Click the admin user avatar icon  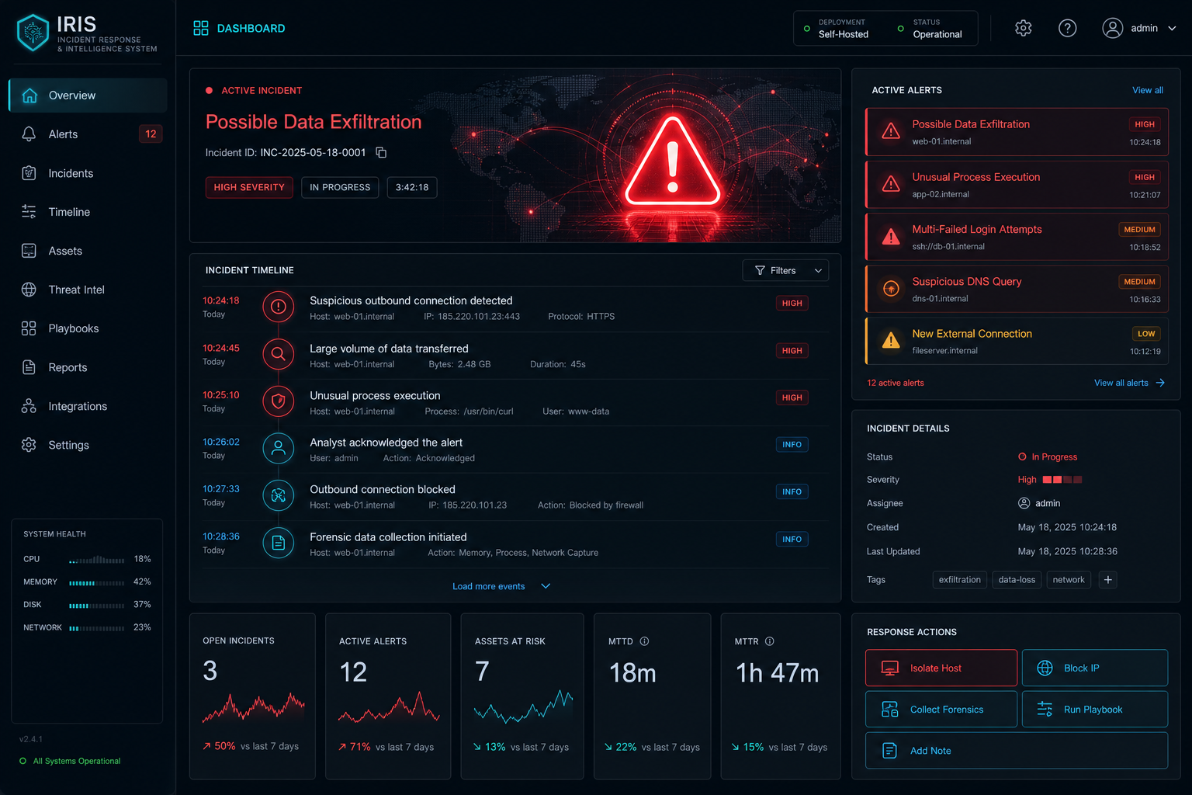1113,28
